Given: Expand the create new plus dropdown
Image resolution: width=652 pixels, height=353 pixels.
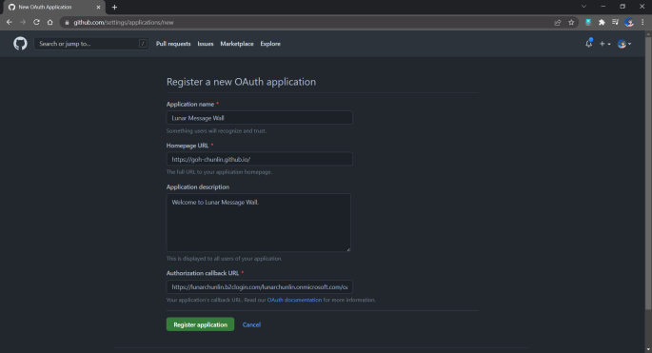Looking at the screenshot, I should click(x=604, y=44).
